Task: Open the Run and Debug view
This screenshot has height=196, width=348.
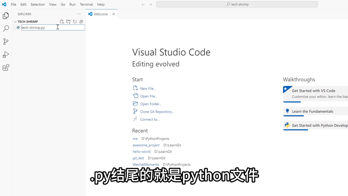Action: tap(6, 55)
